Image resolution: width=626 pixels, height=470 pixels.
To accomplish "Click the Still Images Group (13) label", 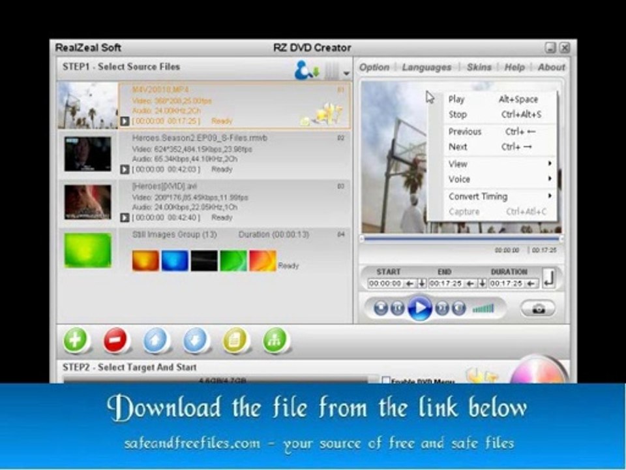I will (x=175, y=234).
